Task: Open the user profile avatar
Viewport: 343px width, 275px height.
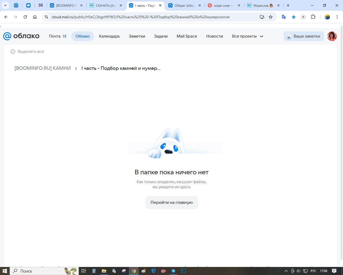Action: click(332, 36)
